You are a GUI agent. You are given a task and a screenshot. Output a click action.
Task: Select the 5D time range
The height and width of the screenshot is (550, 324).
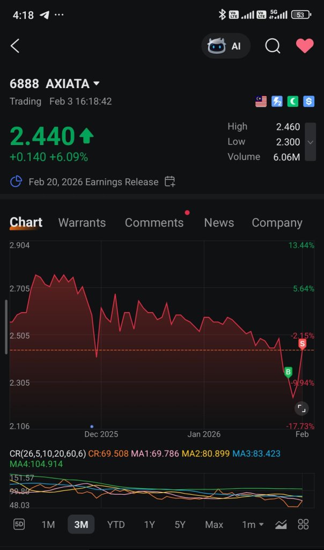(19, 524)
